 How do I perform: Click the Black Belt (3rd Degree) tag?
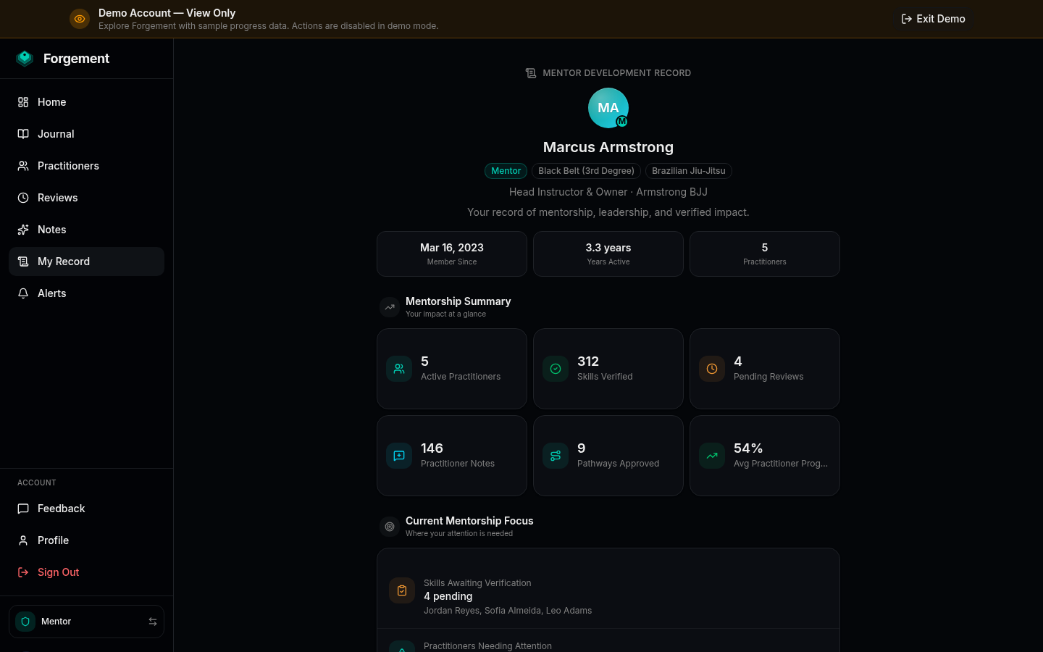pyautogui.click(x=586, y=171)
